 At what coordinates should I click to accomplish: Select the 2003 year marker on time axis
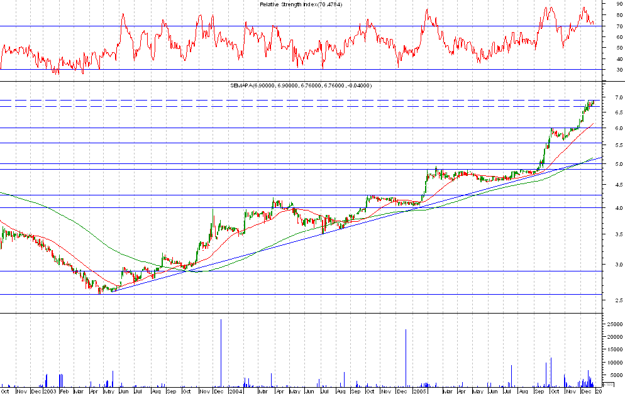pos(50,391)
